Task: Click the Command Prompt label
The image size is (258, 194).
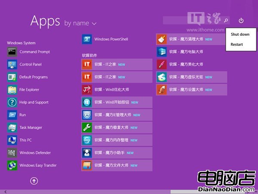Action: coord(35,52)
